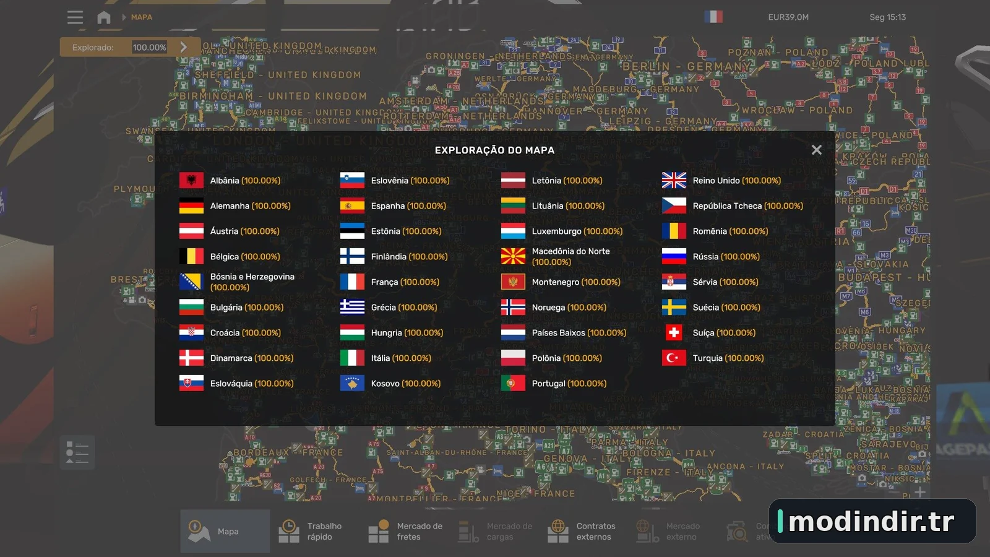This screenshot has width=990, height=557.
Task: Click the Espanha flag icon
Action: point(352,205)
